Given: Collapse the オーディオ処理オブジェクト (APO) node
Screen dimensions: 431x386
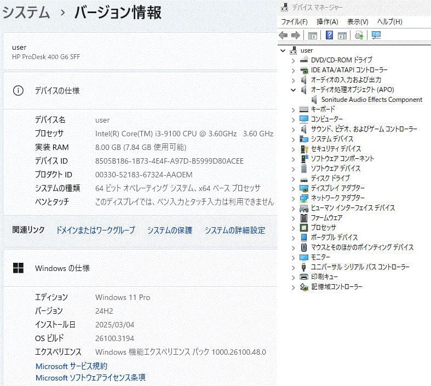Looking at the screenshot, I should pos(294,90).
